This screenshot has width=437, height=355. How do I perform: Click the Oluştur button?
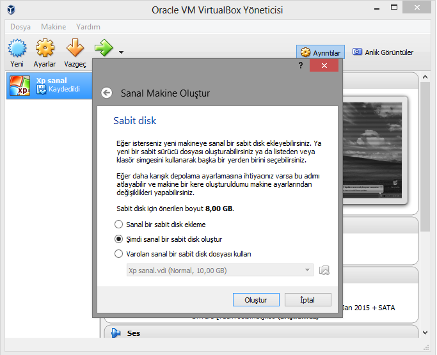(x=256, y=300)
